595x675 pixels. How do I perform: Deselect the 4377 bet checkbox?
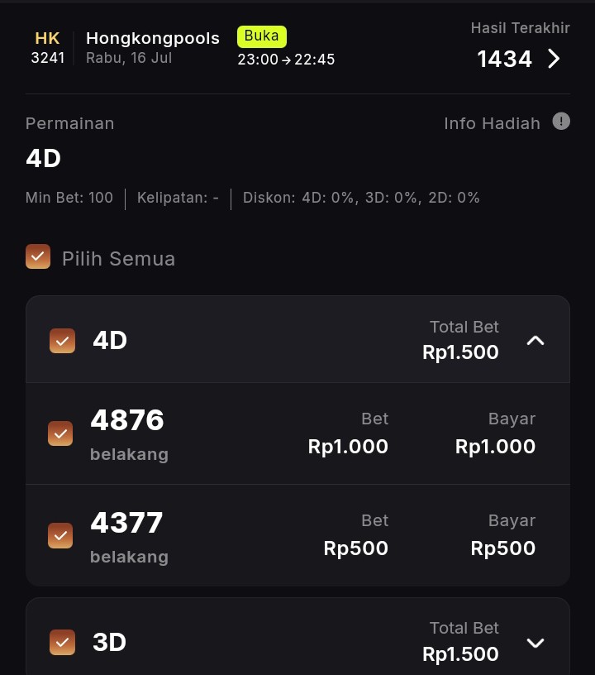click(60, 536)
